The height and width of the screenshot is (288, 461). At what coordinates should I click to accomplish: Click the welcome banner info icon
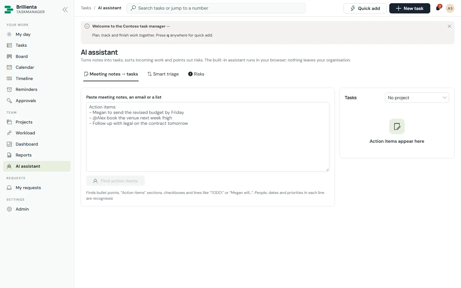tap(87, 26)
